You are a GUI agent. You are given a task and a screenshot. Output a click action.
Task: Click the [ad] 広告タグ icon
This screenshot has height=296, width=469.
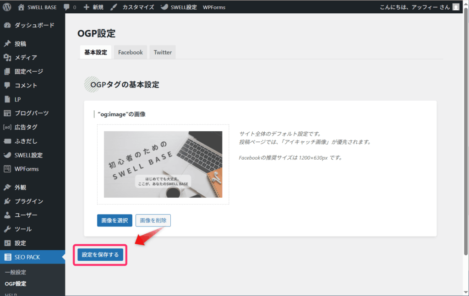point(7,127)
